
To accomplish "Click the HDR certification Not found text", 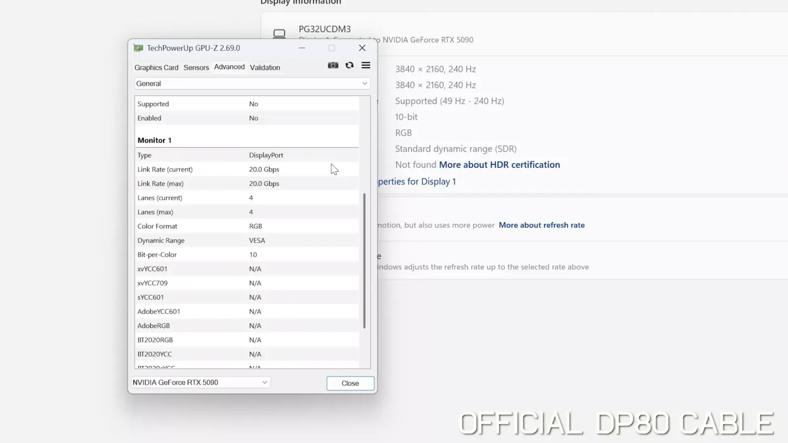I will pos(416,165).
